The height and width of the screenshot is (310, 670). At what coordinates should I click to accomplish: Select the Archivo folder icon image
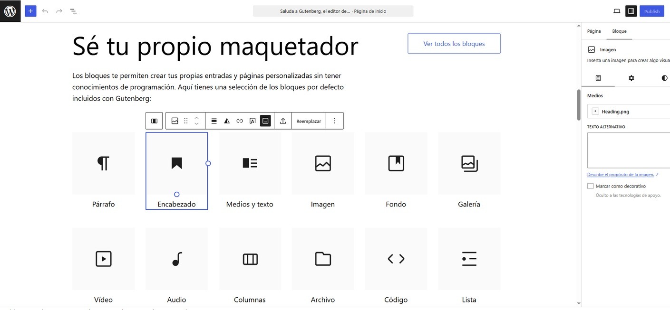pos(323,259)
